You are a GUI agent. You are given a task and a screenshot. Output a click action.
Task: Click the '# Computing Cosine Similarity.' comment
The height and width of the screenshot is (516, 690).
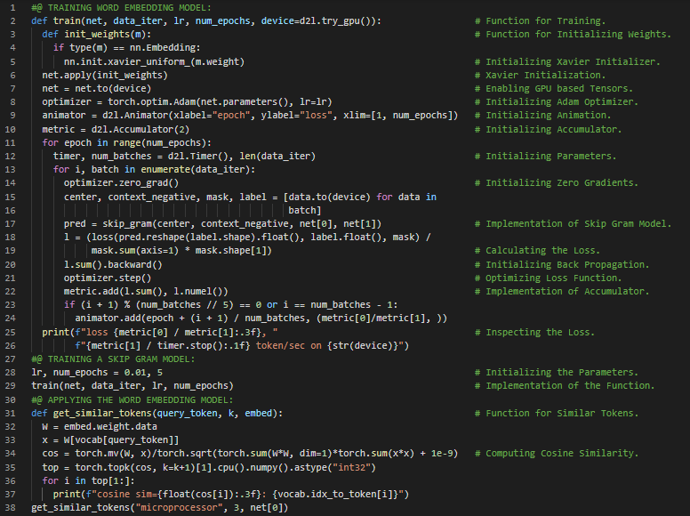pyautogui.click(x=562, y=454)
